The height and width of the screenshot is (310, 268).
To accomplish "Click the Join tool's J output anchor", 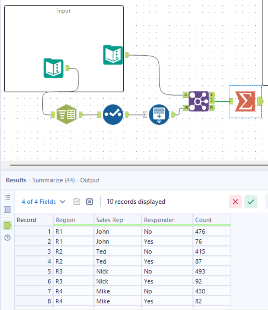I will [x=212, y=101].
